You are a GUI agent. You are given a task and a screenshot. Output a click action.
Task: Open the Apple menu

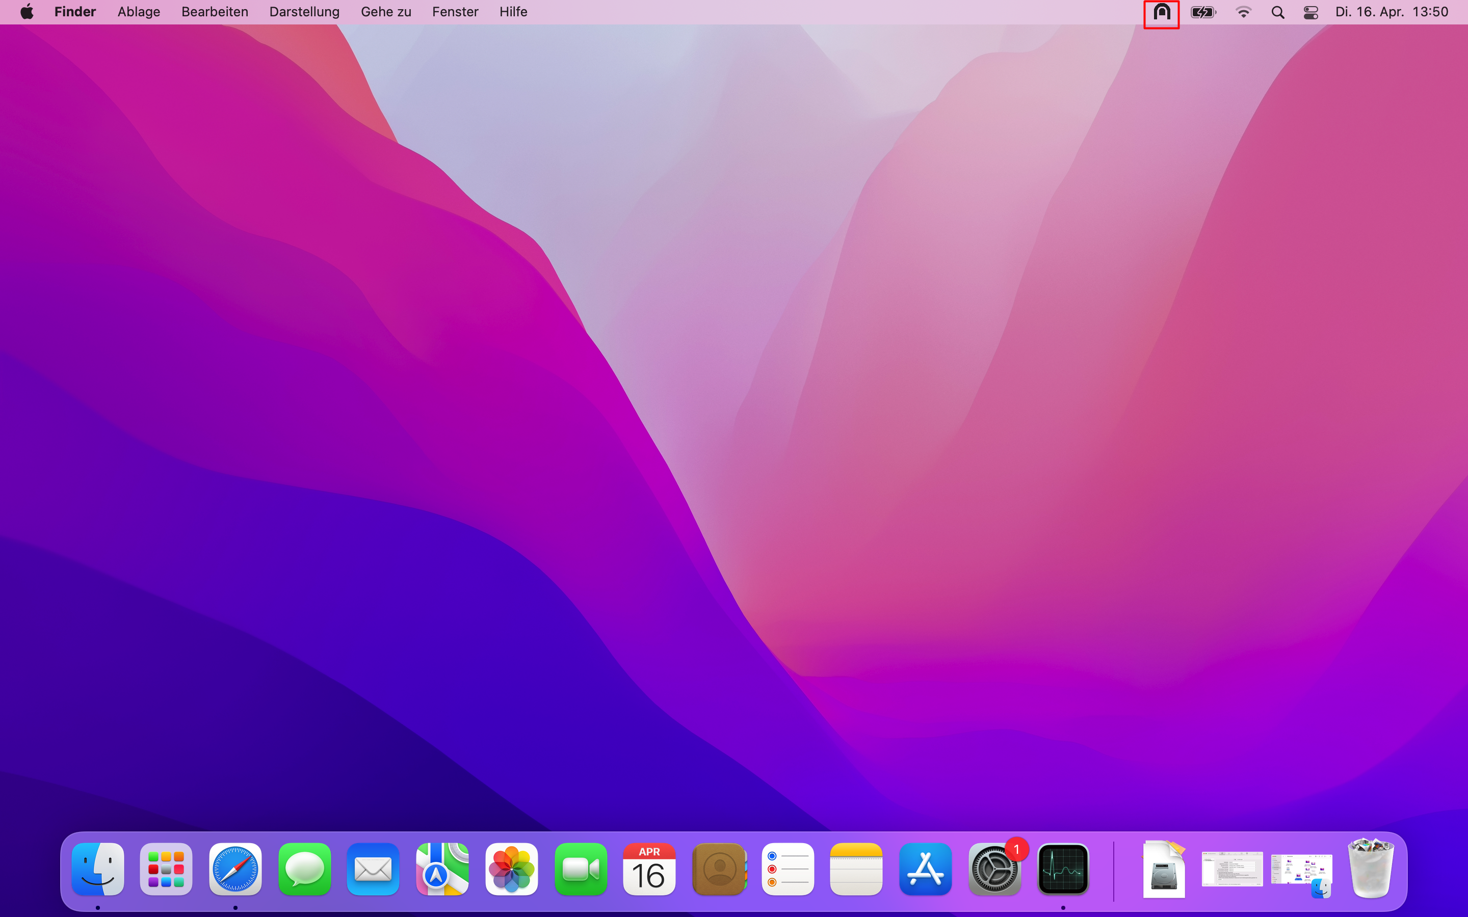pos(27,12)
